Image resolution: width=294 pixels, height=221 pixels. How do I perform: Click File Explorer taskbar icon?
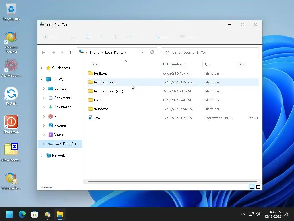click(x=60, y=214)
